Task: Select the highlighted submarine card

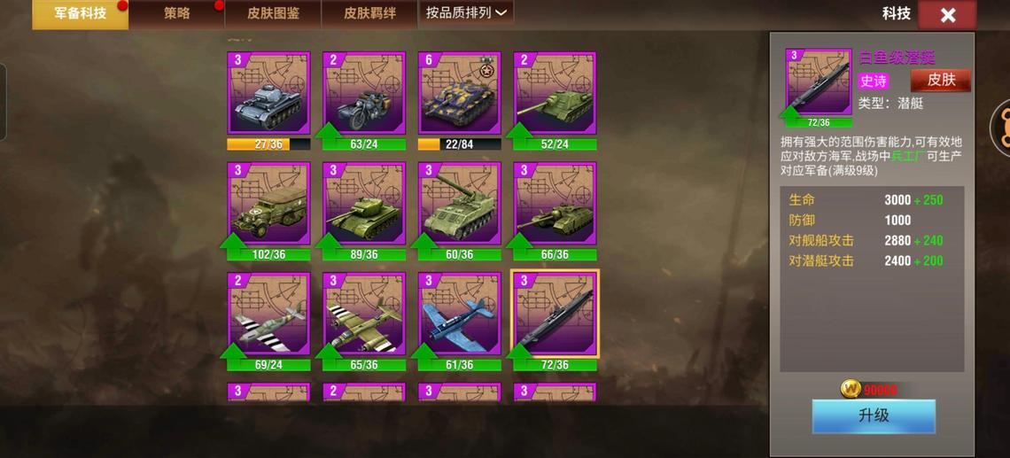Action: tap(555, 314)
